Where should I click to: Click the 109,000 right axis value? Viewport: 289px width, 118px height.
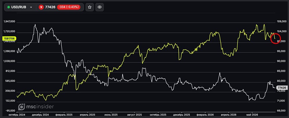pyautogui.click(x=281, y=22)
